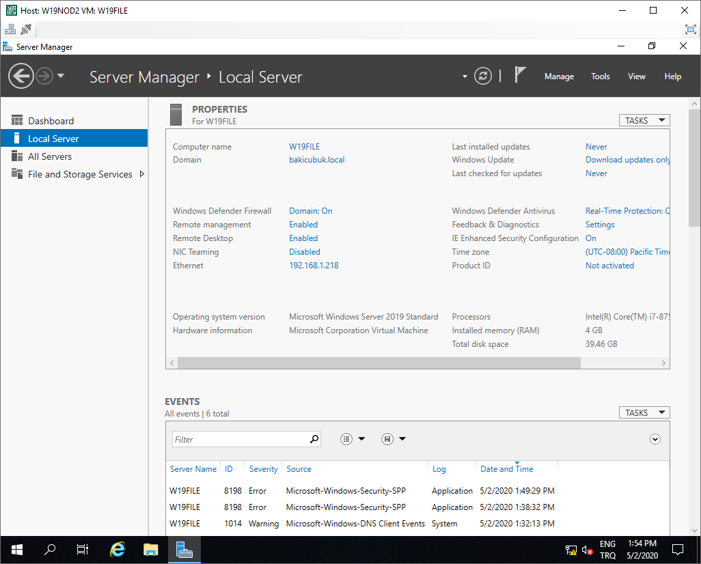Open the dropdown arrow left of refresh

click(x=465, y=76)
